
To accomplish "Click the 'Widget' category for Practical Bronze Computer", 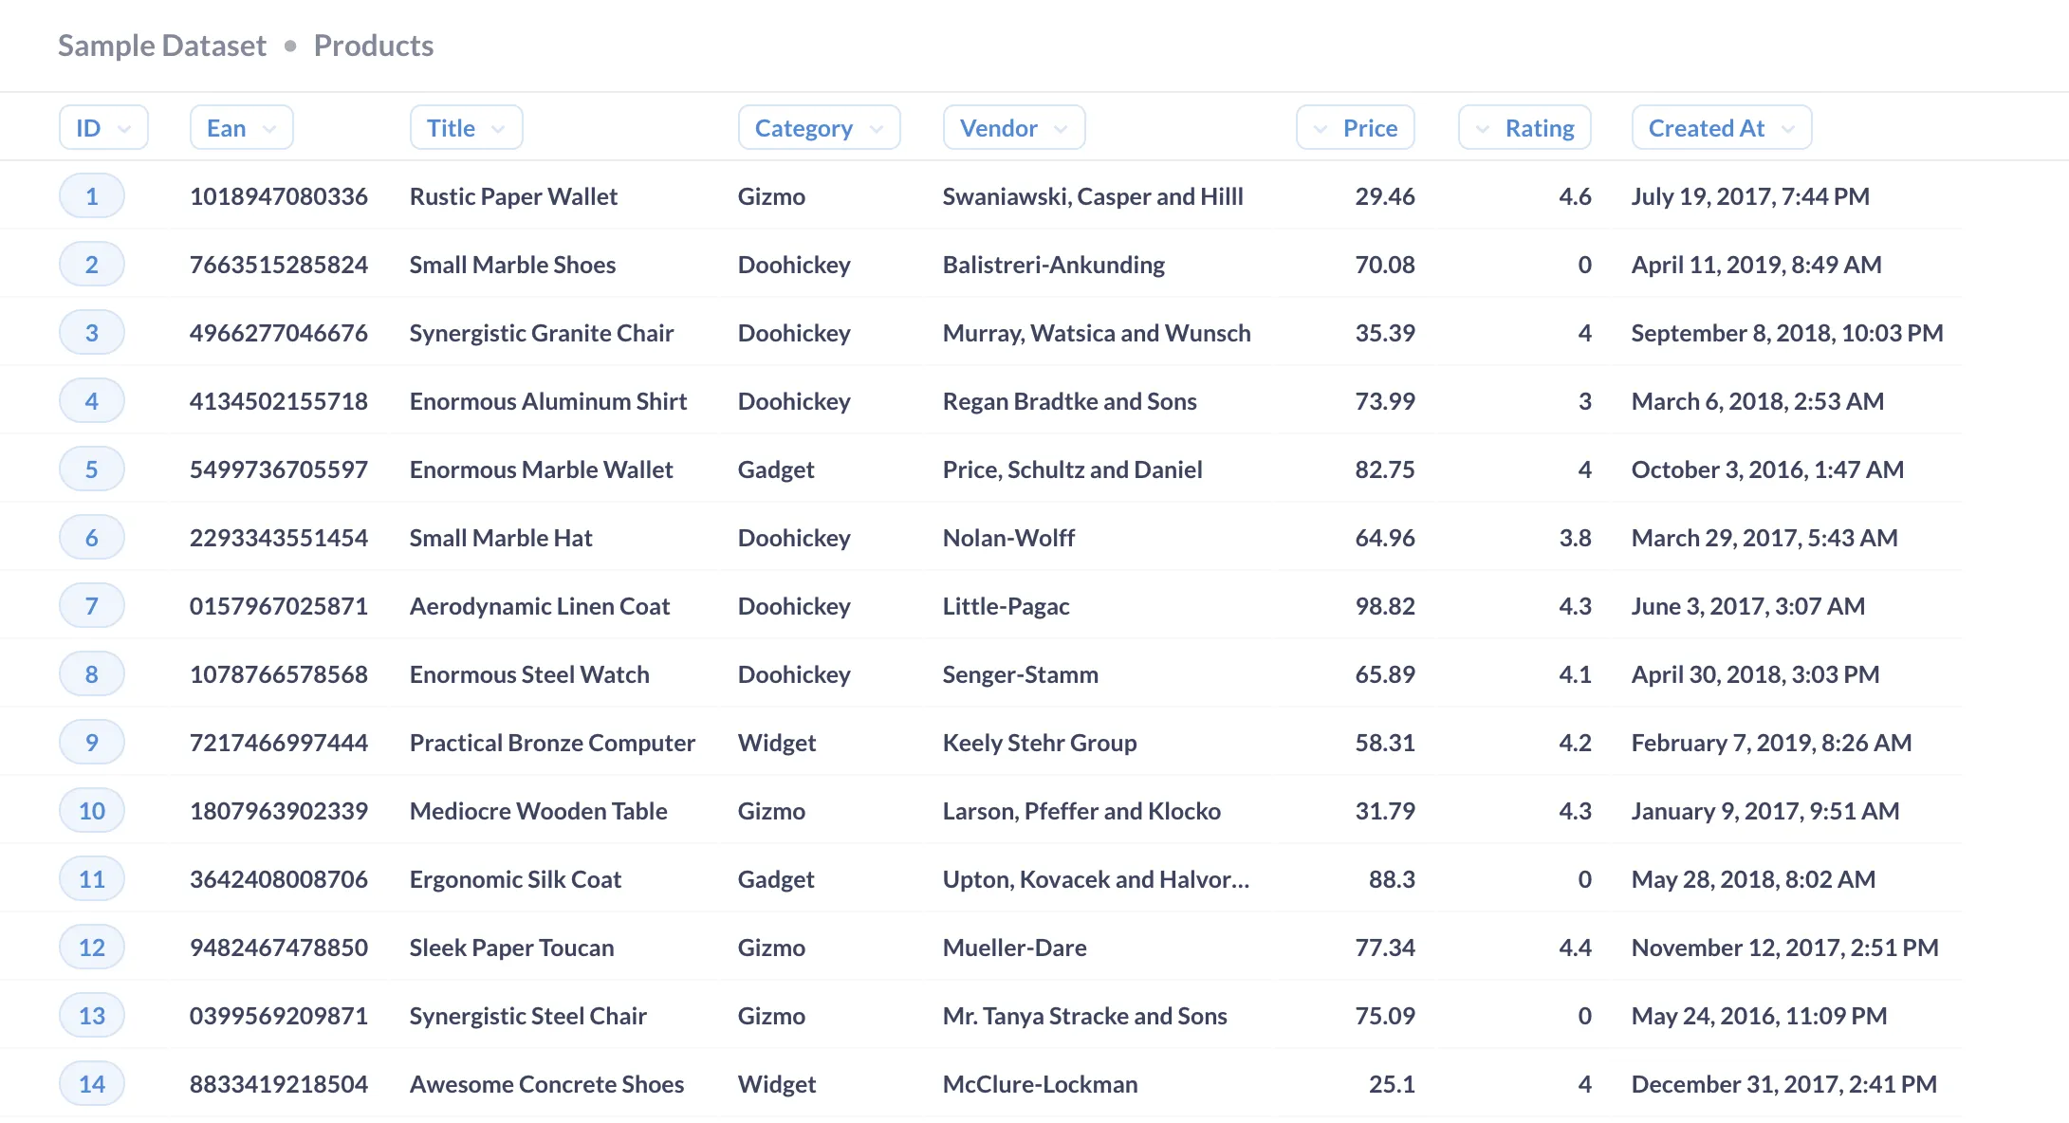I will [777, 743].
